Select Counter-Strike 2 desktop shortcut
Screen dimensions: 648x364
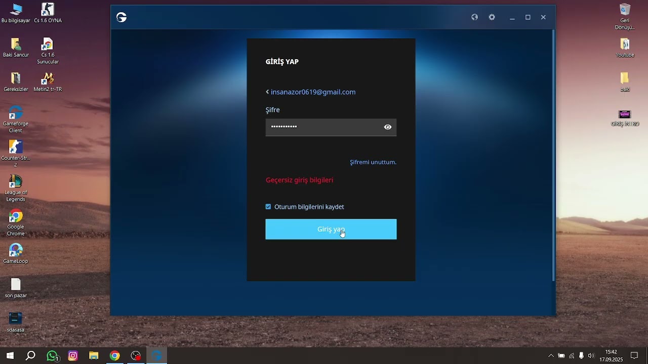click(x=16, y=154)
